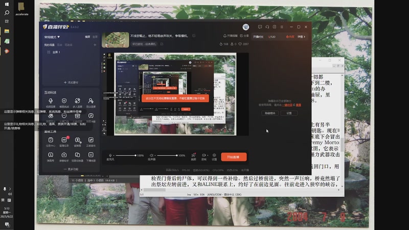Click the 热度 flame indicator
This screenshot has width=409, height=230.
[290, 37]
